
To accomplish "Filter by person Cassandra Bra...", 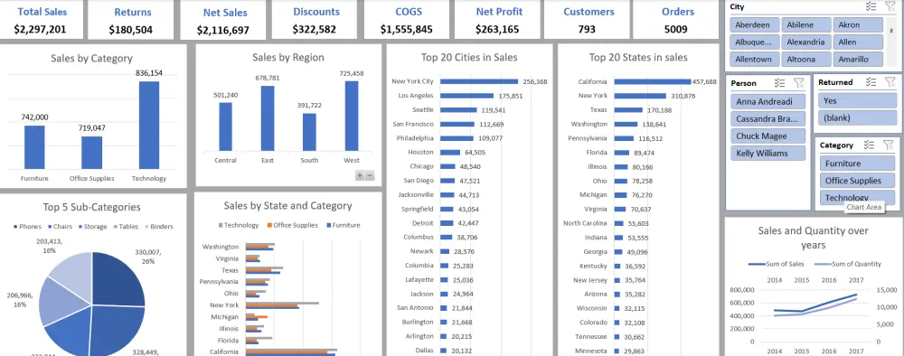I will pyautogui.click(x=767, y=118).
